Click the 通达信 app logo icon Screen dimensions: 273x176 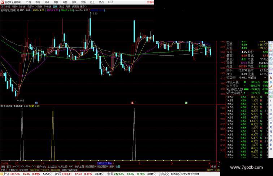click(x=2, y=2)
